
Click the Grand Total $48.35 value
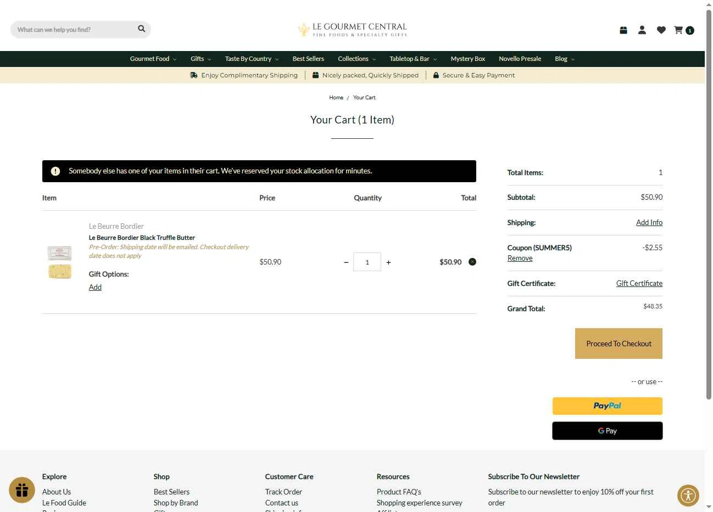653,306
